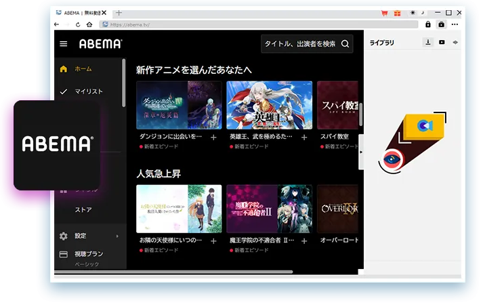
Task: Add ダンジョンに出会いを to My List with plus
Action: 213,138
